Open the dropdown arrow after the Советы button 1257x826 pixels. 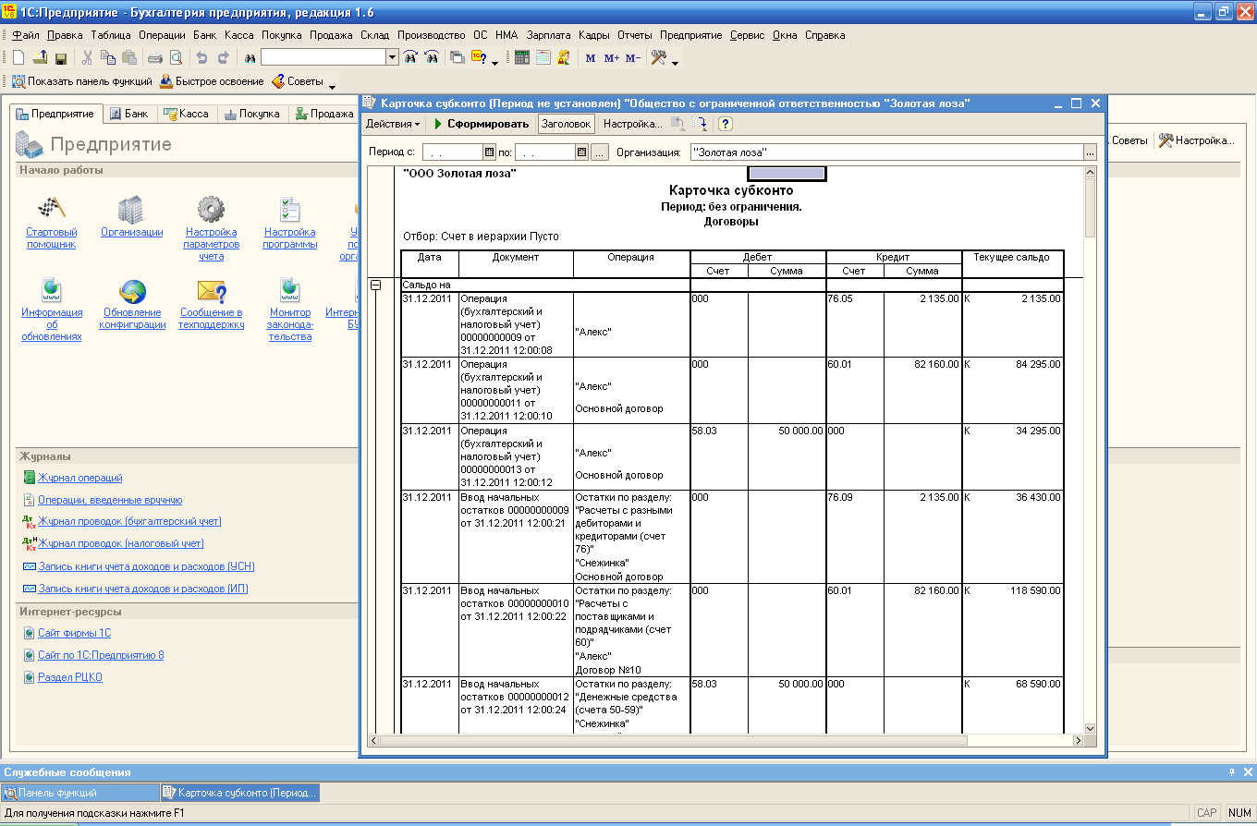pyautogui.click(x=332, y=85)
